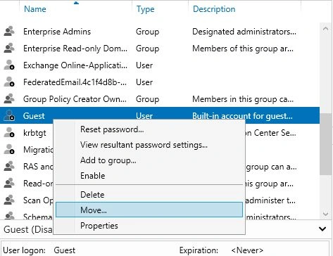
Task: Click the FederatedEmail user icon
Action: 9,82
